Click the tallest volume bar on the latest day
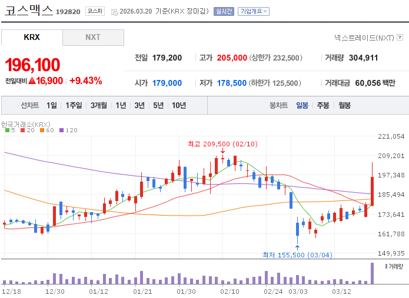 pos(373,273)
